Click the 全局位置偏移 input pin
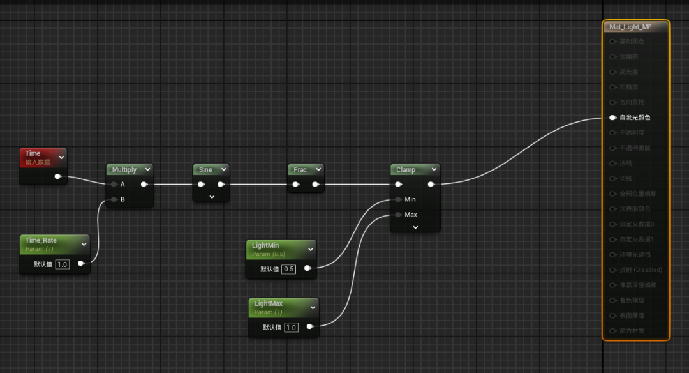Image resolution: width=689 pixels, height=373 pixels. [613, 194]
